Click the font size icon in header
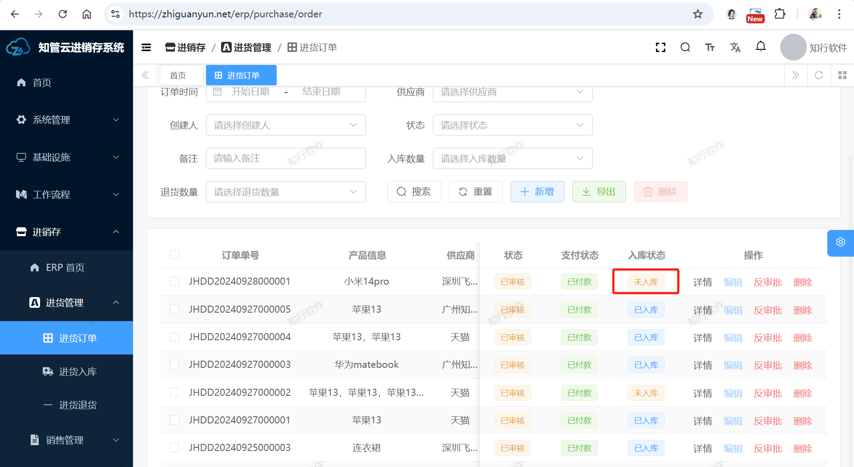Screen dimensions: 854x467 (710, 48)
